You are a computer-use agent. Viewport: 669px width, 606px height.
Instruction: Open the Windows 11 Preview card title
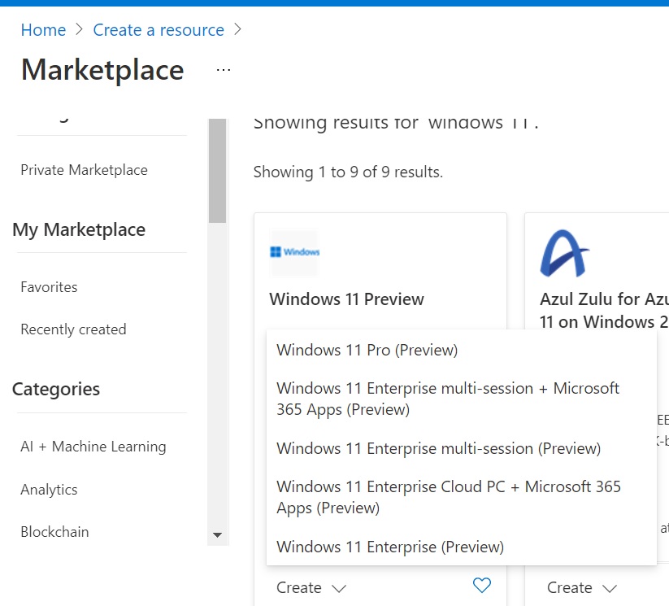[x=346, y=299]
